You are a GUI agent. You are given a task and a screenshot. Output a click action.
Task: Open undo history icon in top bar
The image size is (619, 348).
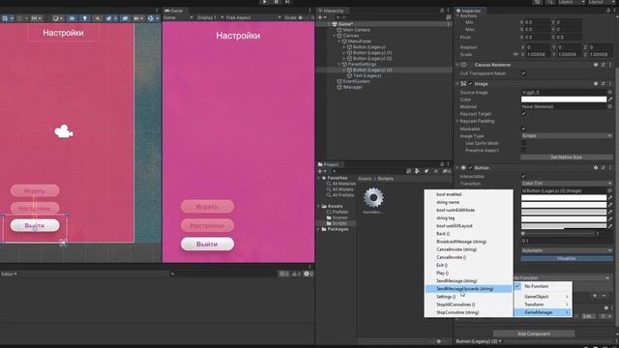(x=538, y=2)
